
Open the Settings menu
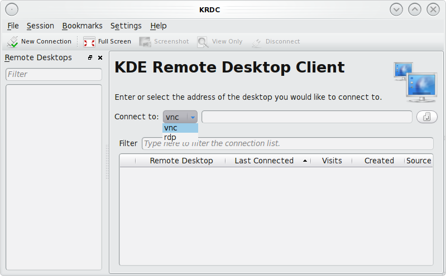click(x=126, y=26)
